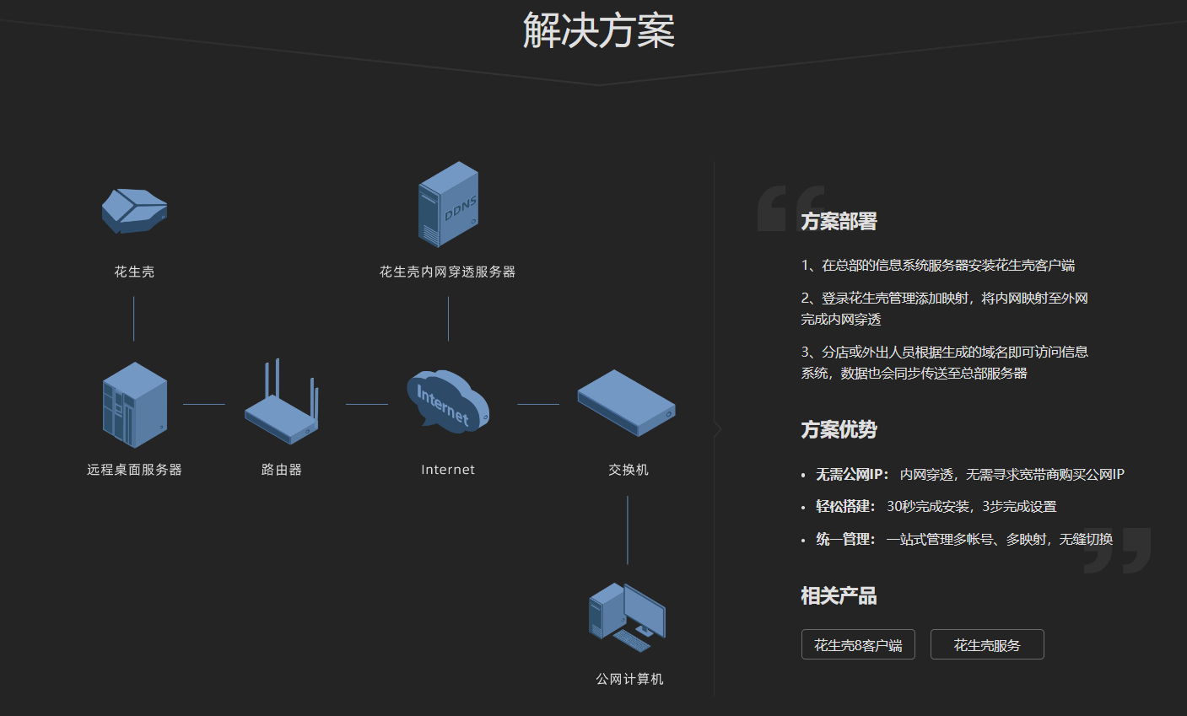Click the 解决方案 page heading

point(599,30)
